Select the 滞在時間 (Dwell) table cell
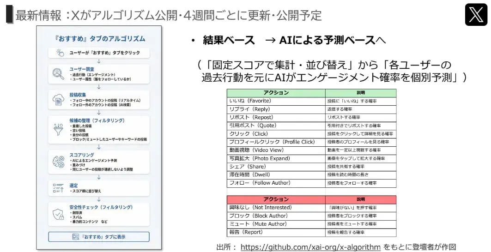The height and width of the screenshot is (252, 491). click(276, 174)
